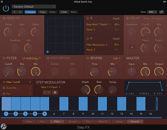Viewport: 167px width, 130px height.
Task: Select the Exciter tab
Action: click(73, 121)
